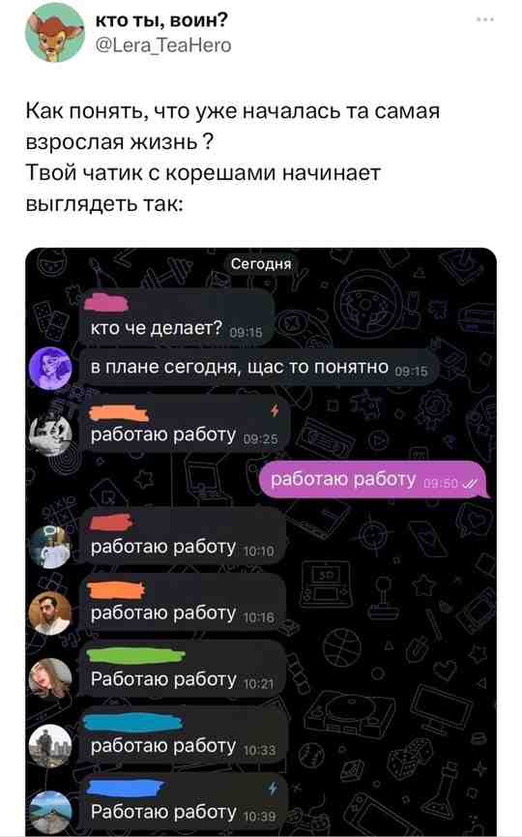Open the black-and-white avatar beside the 09:25 message
The width and height of the screenshot is (522, 837).
pos(50,434)
